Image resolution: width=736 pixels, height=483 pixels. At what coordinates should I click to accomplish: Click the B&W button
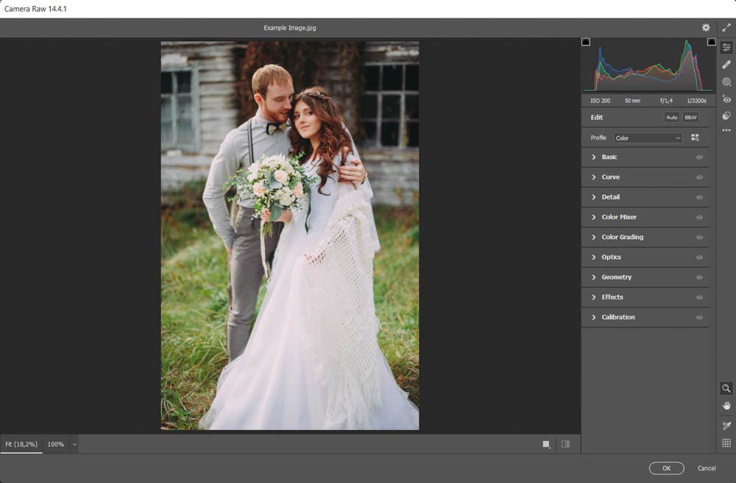(x=690, y=117)
